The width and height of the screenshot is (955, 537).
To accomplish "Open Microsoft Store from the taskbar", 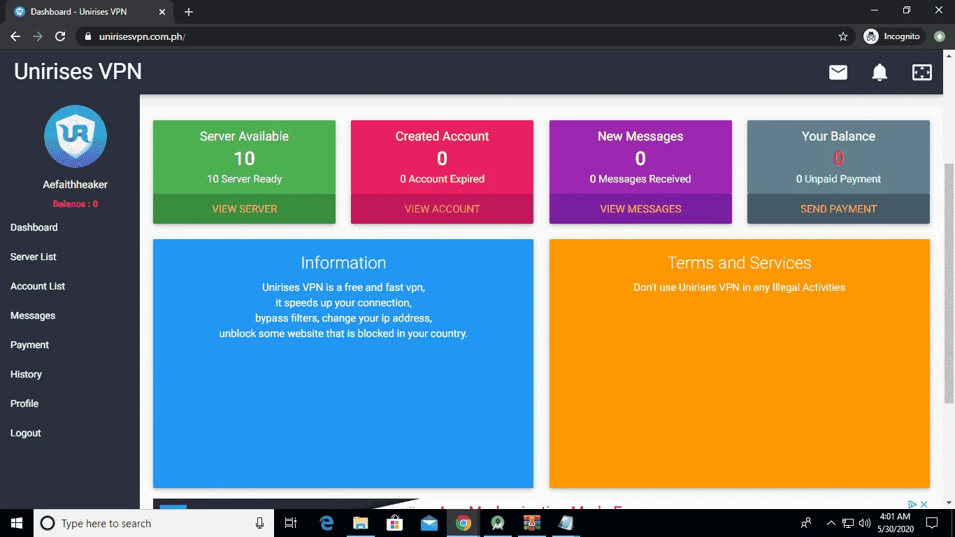I will pos(395,523).
